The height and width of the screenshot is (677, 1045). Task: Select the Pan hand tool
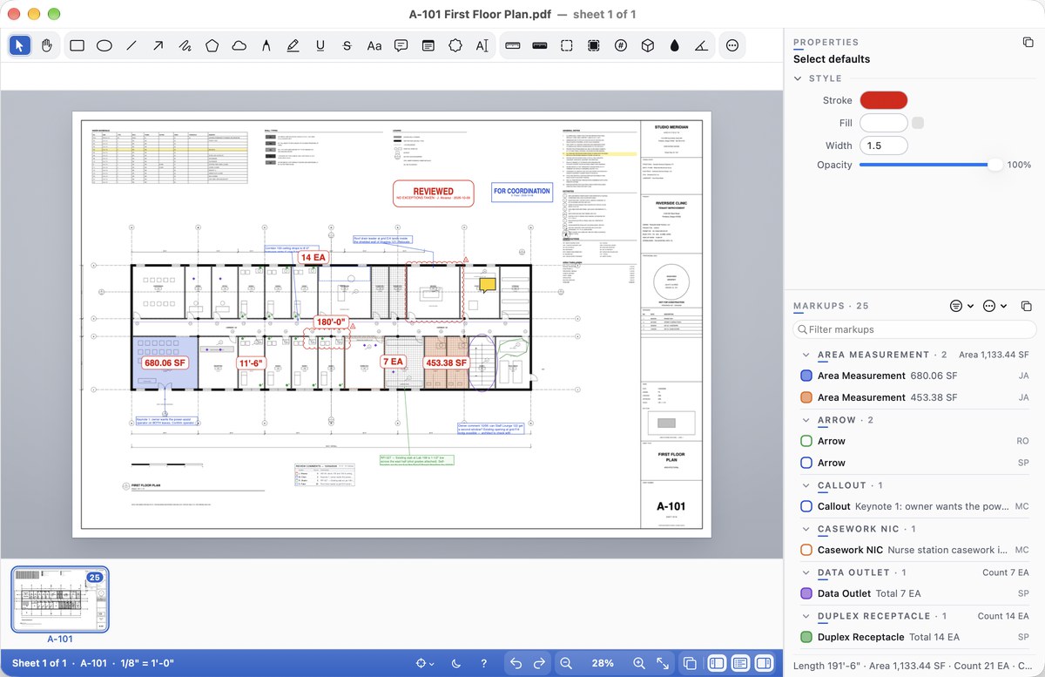(x=47, y=45)
